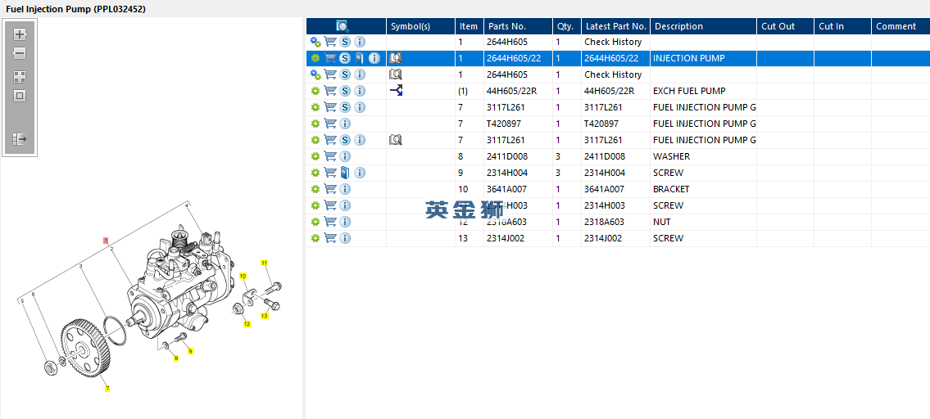930x419 pixels.
Task: Click the Fuel Injection Pump (PPL032452) title
Action: (76, 9)
